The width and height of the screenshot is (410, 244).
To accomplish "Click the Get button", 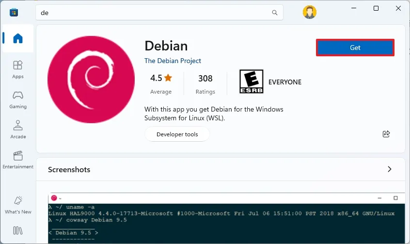I will [355, 48].
